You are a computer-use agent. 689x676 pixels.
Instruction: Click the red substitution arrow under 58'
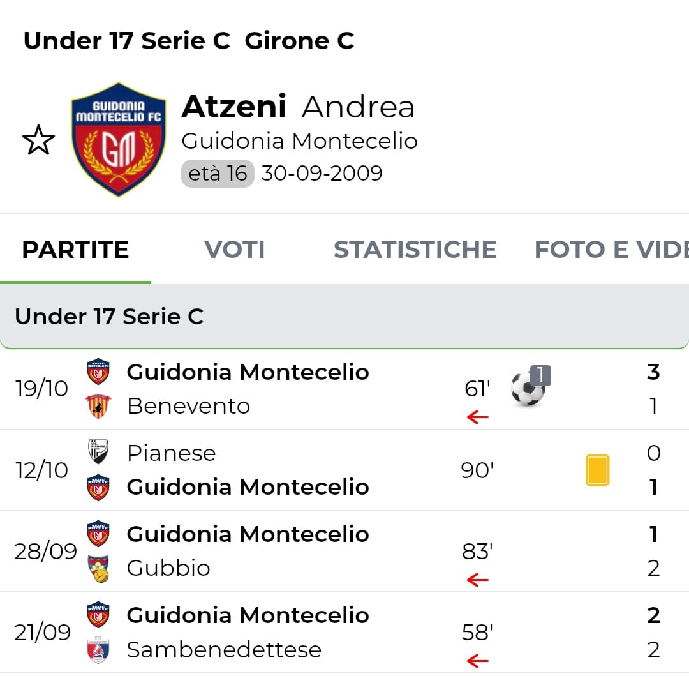tap(477, 661)
